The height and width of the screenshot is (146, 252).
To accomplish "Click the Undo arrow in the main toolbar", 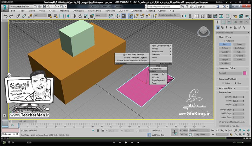I will coord(5,16).
